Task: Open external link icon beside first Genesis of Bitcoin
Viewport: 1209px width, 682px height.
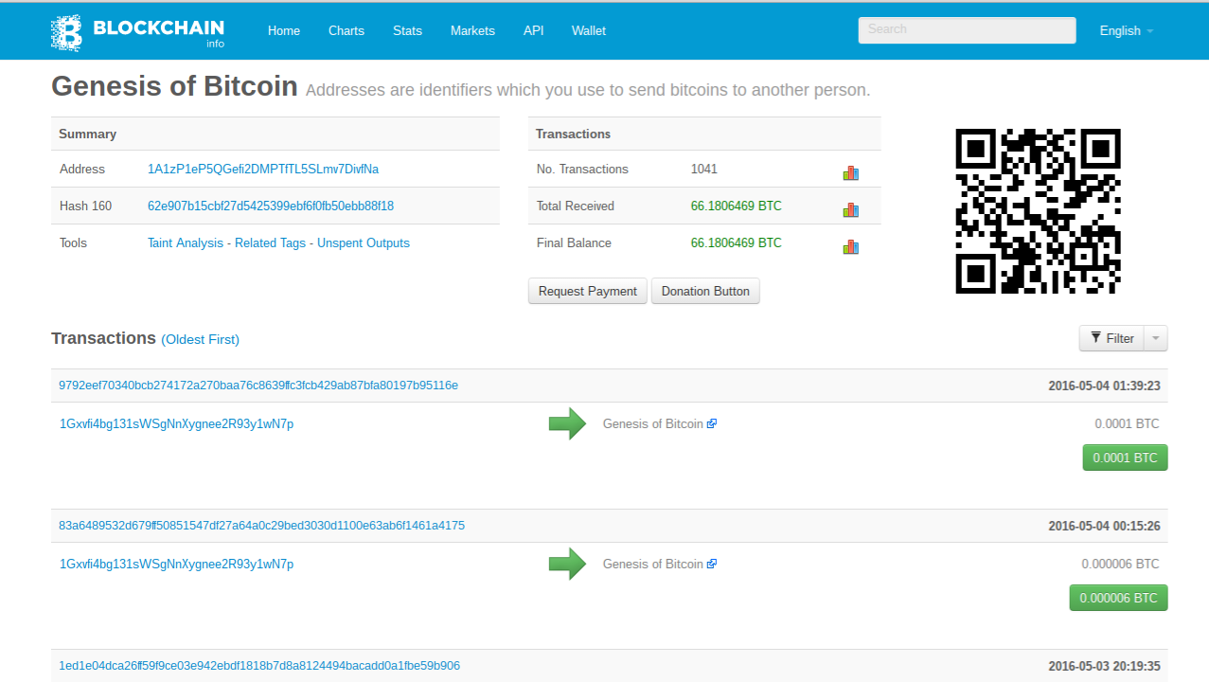Action: (x=712, y=423)
